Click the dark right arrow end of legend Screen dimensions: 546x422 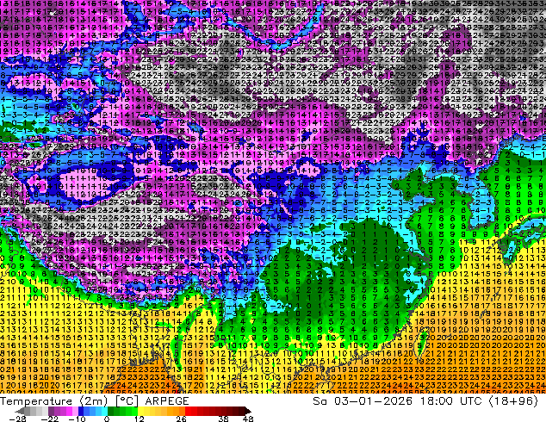(x=248, y=411)
